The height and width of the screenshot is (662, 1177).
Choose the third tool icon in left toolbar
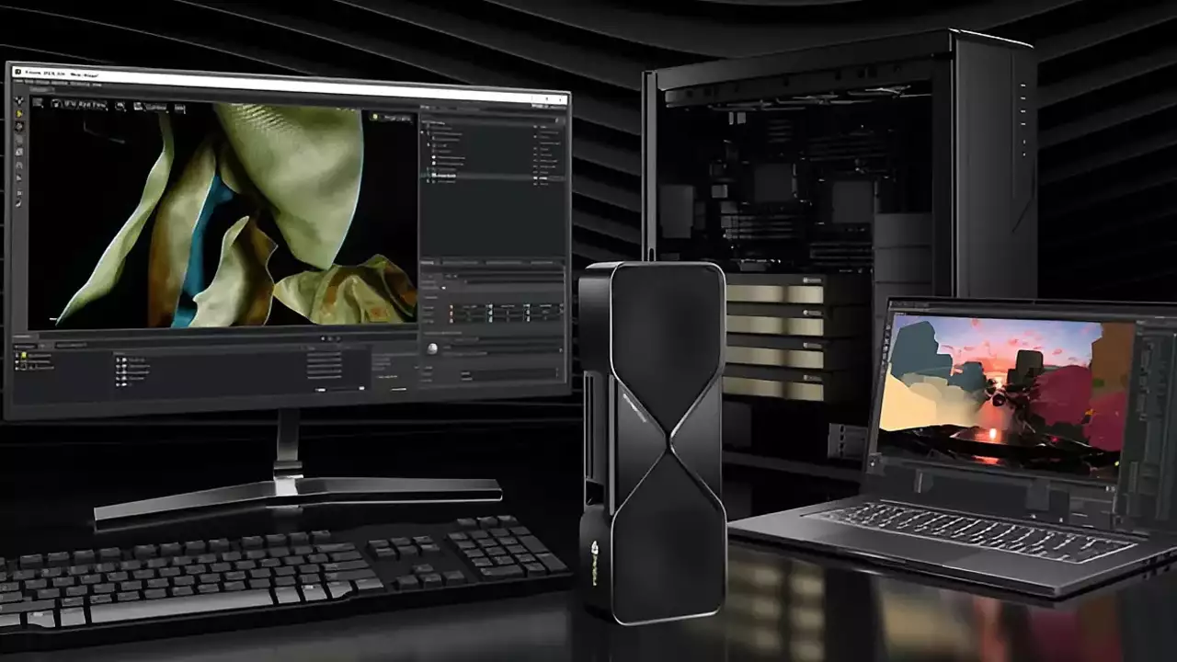(x=19, y=127)
